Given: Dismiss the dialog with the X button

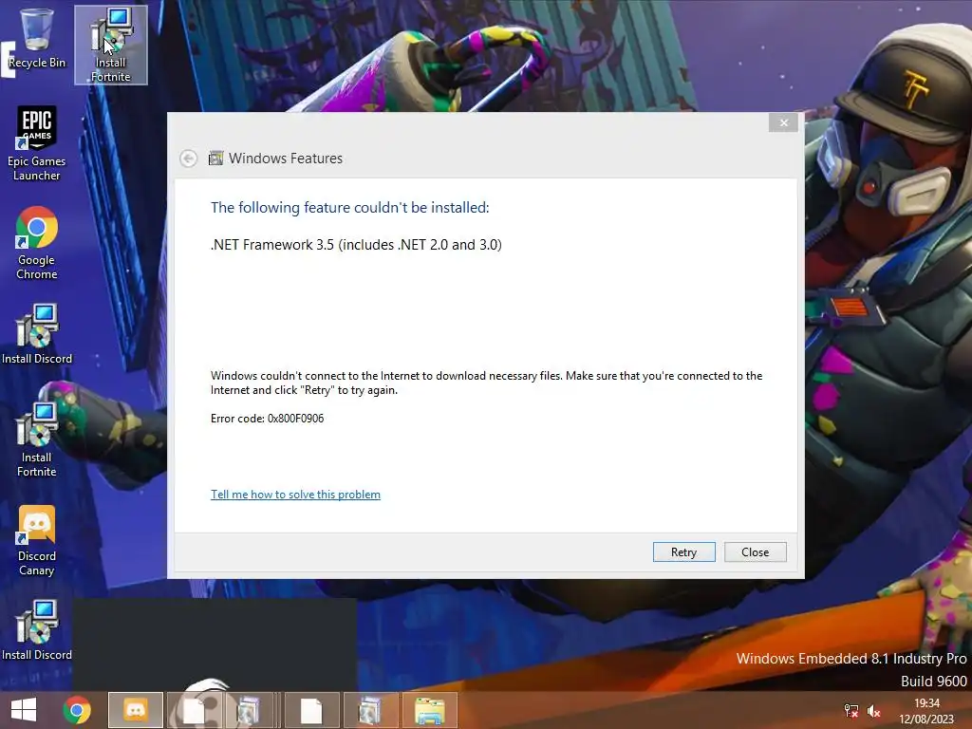Looking at the screenshot, I should coord(783,122).
